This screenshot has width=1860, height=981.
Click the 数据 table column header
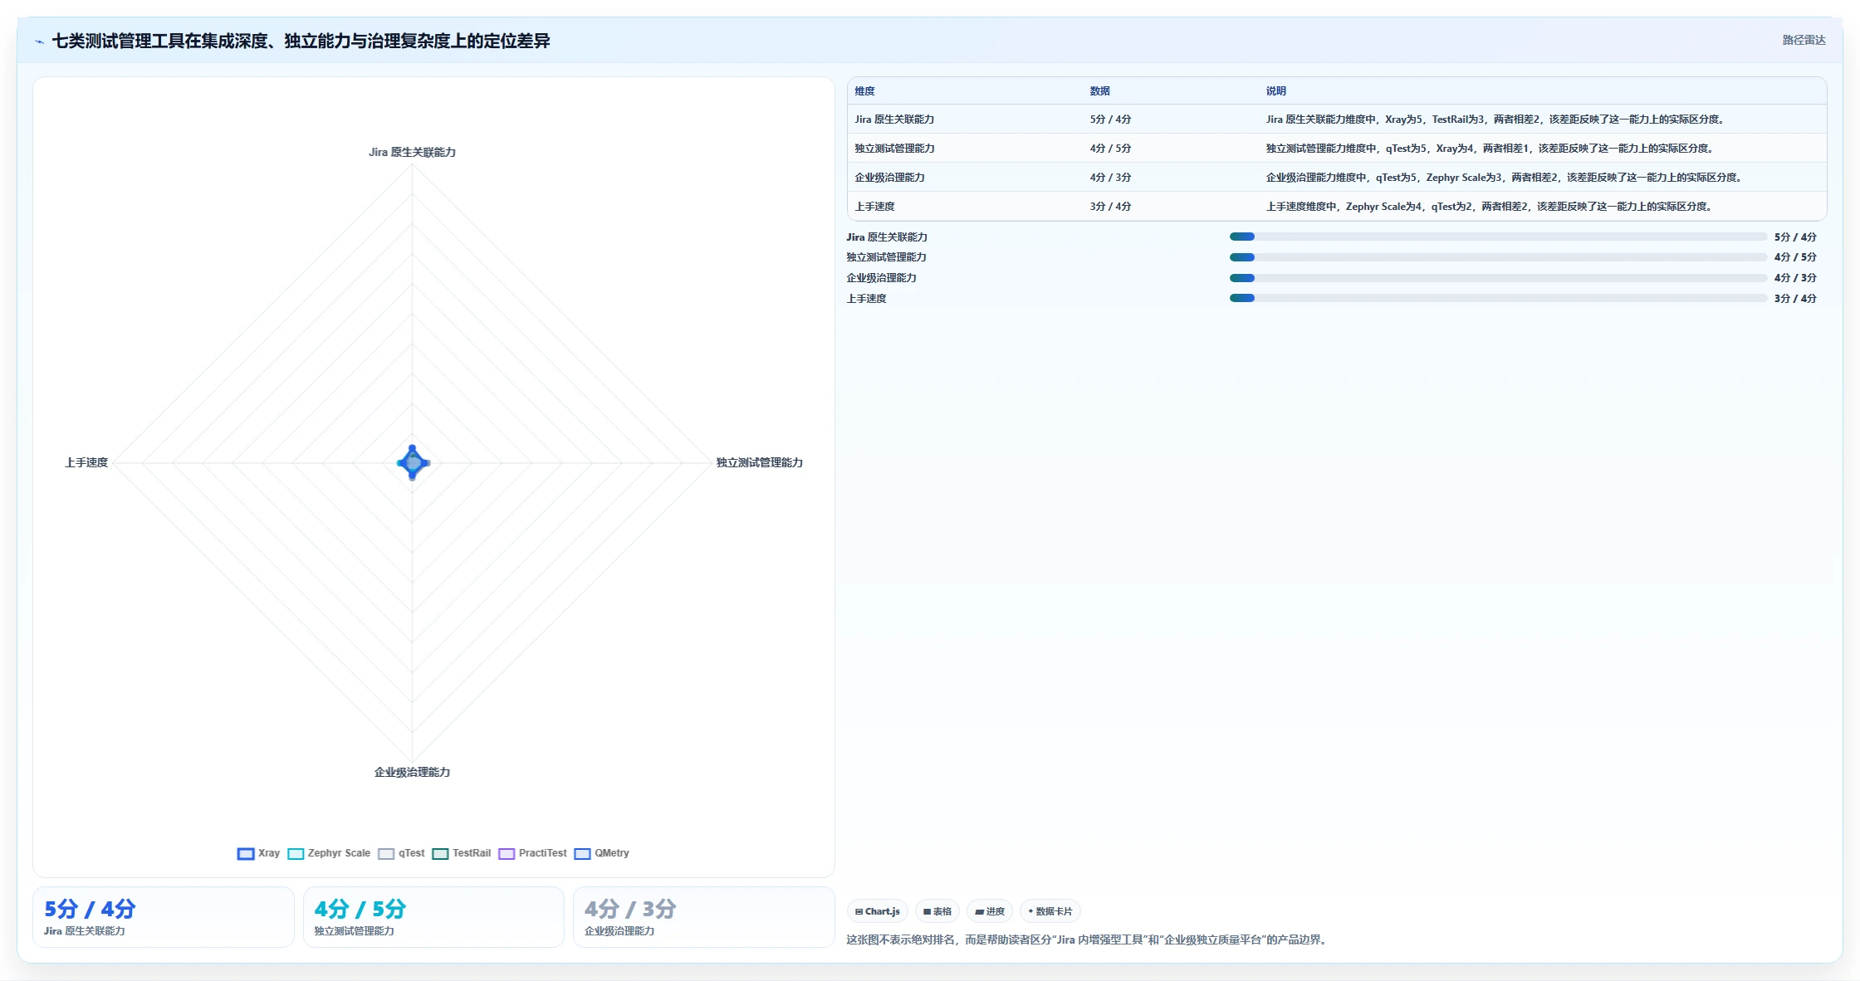(1099, 91)
